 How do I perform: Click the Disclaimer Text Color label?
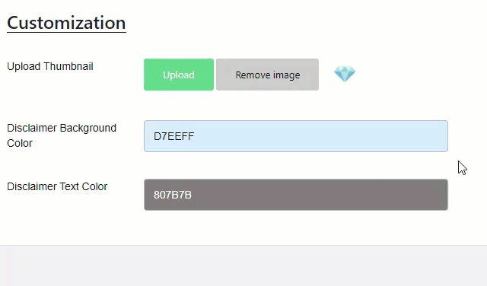pyautogui.click(x=57, y=186)
